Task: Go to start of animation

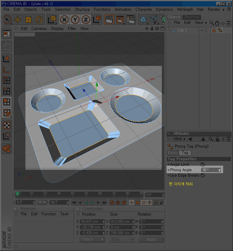Action: 74,202
